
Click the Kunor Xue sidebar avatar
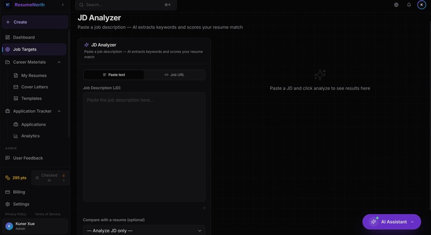(x=9, y=226)
